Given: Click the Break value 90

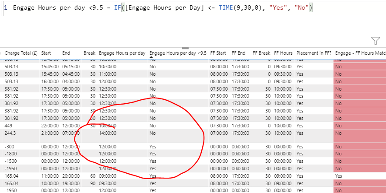Looking at the screenshot, I should [x=93, y=183].
